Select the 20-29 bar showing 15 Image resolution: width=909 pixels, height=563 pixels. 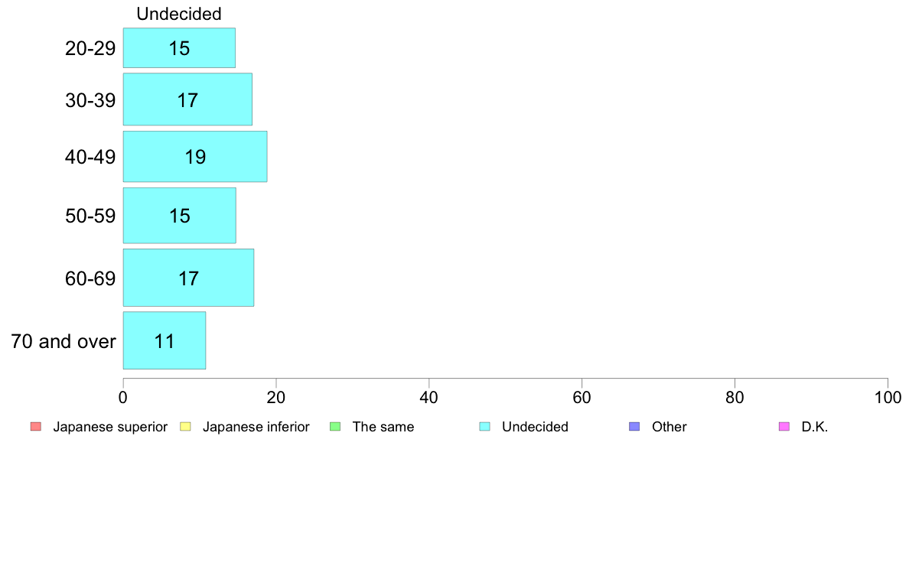(x=179, y=48)
